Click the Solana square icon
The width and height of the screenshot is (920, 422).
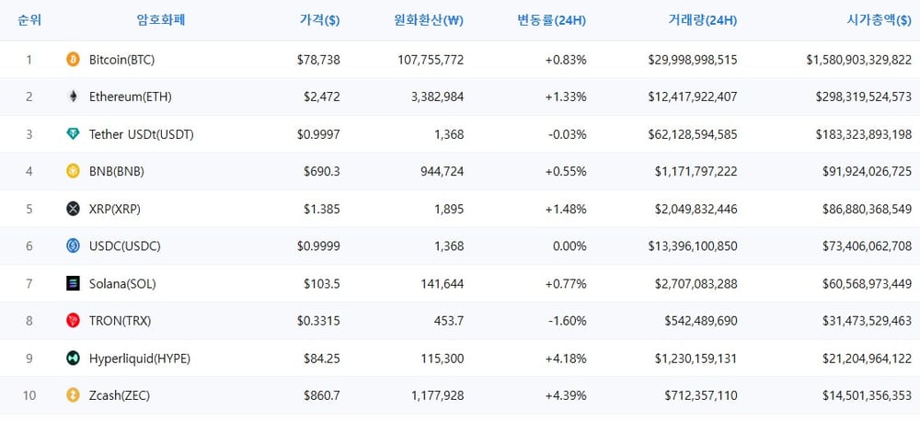73,284
